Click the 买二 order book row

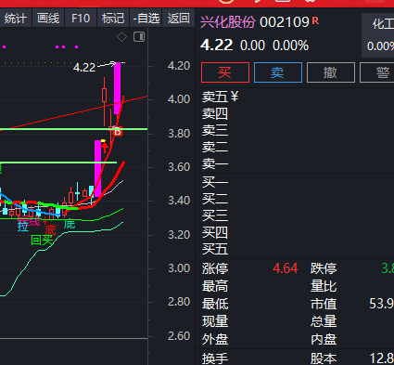click(x=295, y=199)
